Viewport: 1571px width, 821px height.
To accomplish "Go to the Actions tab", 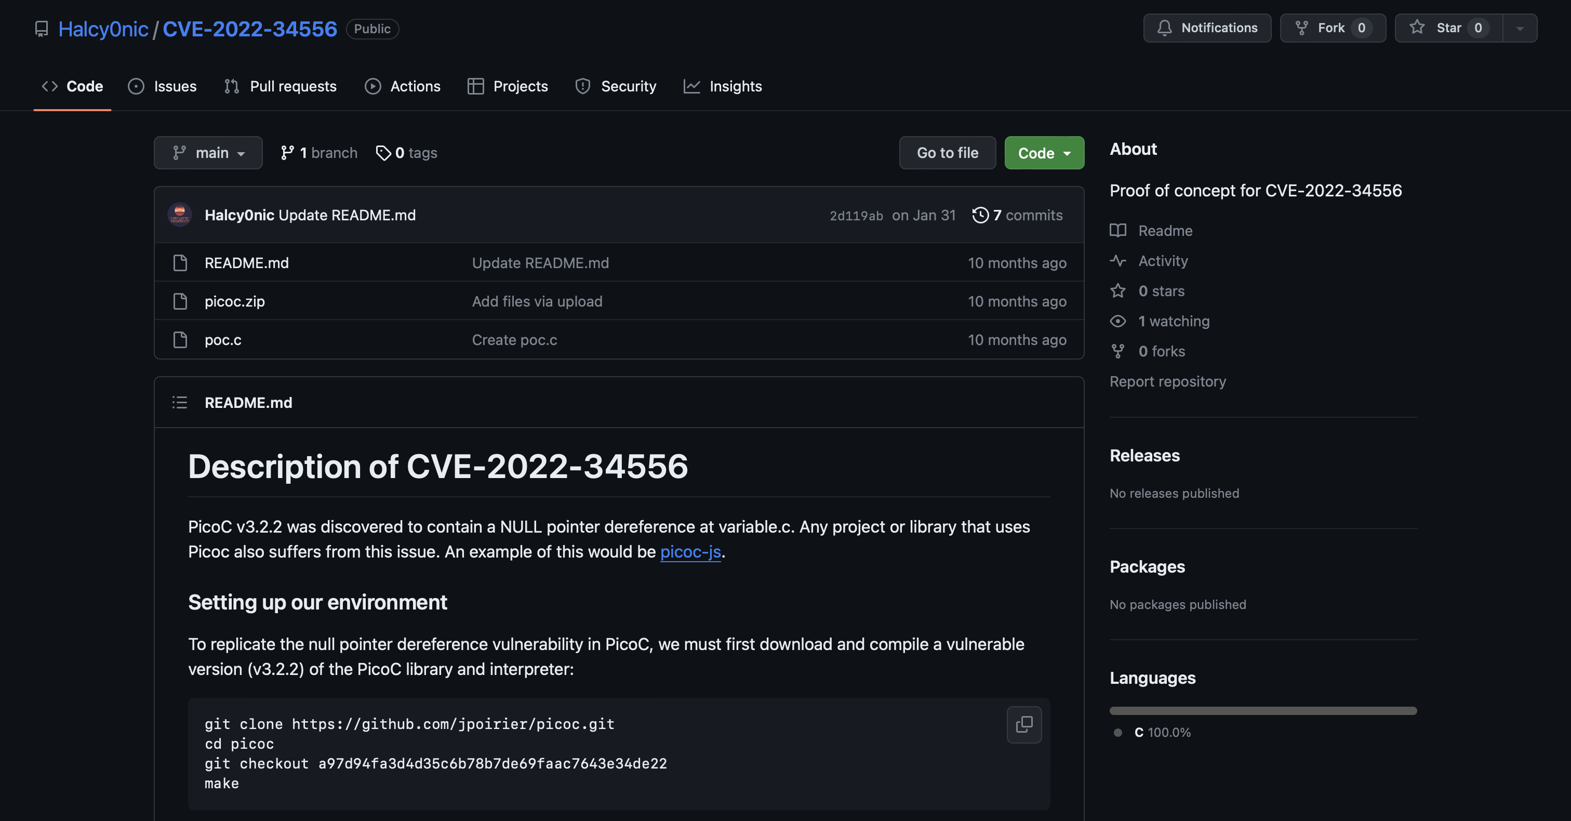I will (403, 86).
